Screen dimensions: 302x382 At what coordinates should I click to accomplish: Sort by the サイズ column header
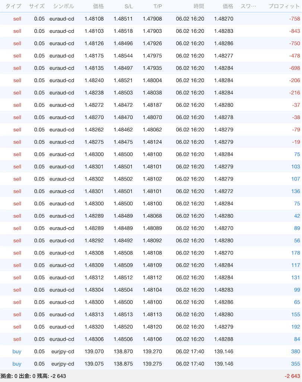point(37,6)
